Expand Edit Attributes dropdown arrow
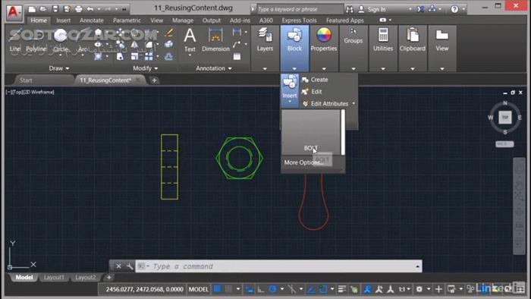 353,104
